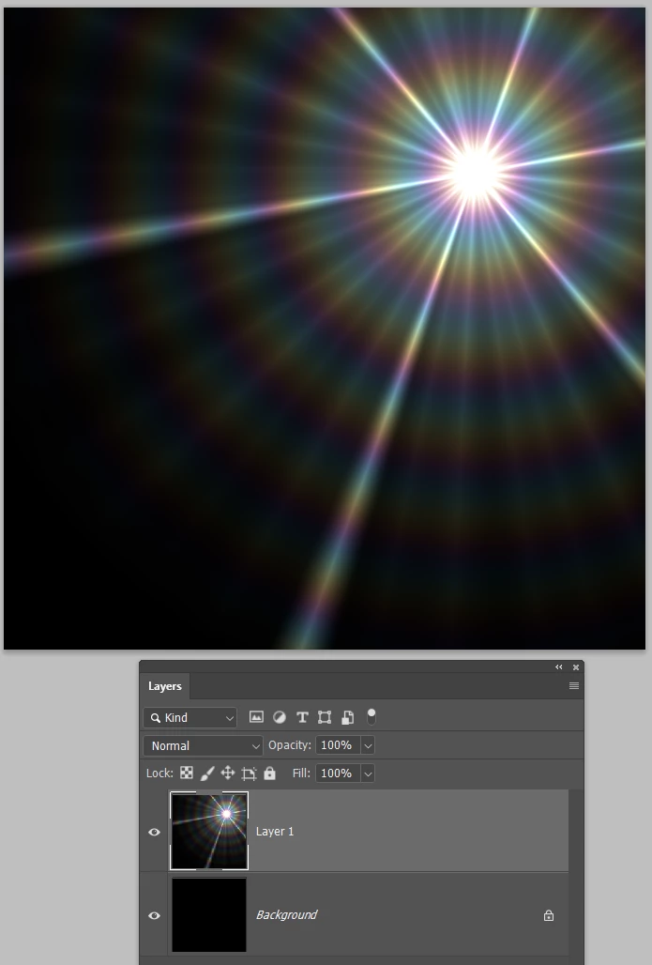Viewport: 652px width, 965px height.
Task: Filter layers by smart objects icon
Action: [347, 717]
